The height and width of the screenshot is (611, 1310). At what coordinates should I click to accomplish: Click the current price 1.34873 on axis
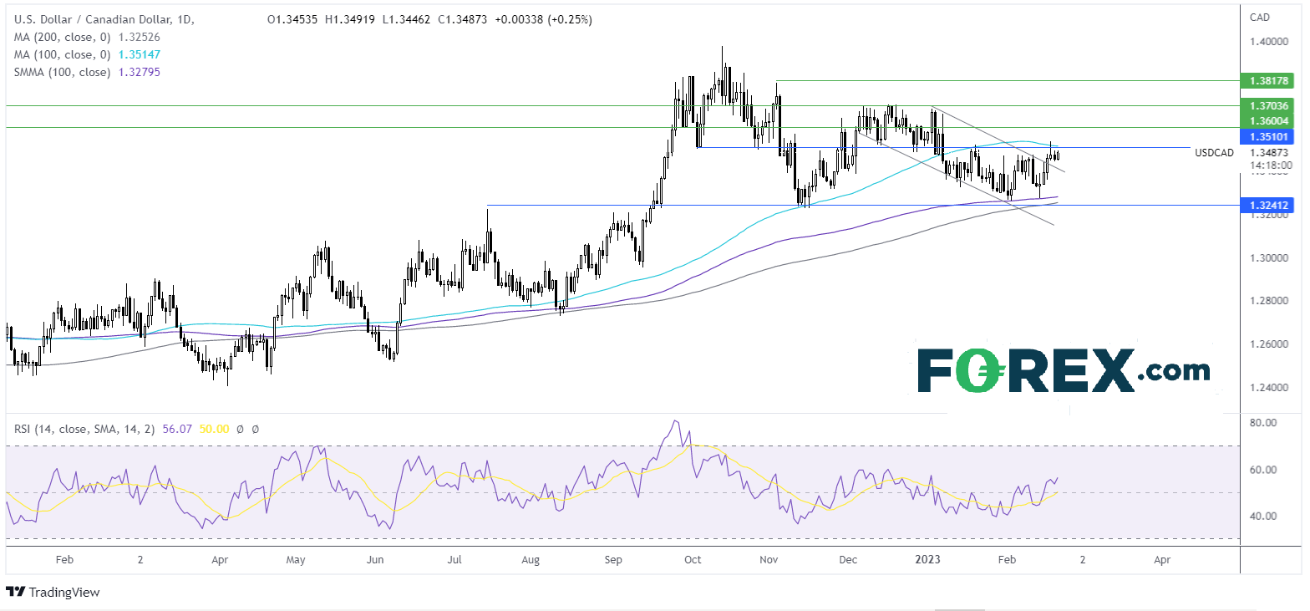(1270, 153)
